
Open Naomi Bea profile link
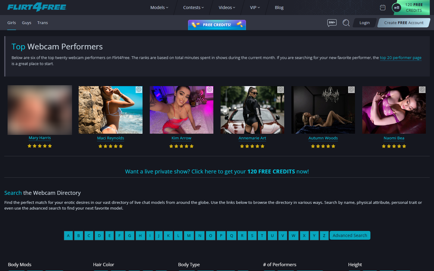point(394,138)
